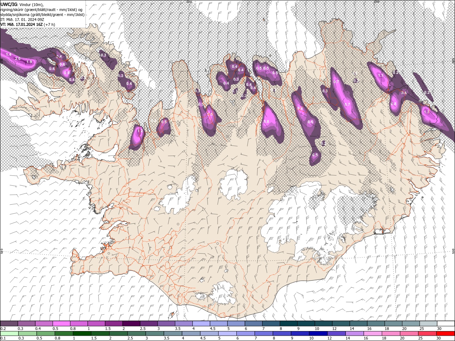The height and width of the screenshot is (341, 455).
Task: Click the bright pink 0.5 snow legend swatch
Action: pos(61,324)
